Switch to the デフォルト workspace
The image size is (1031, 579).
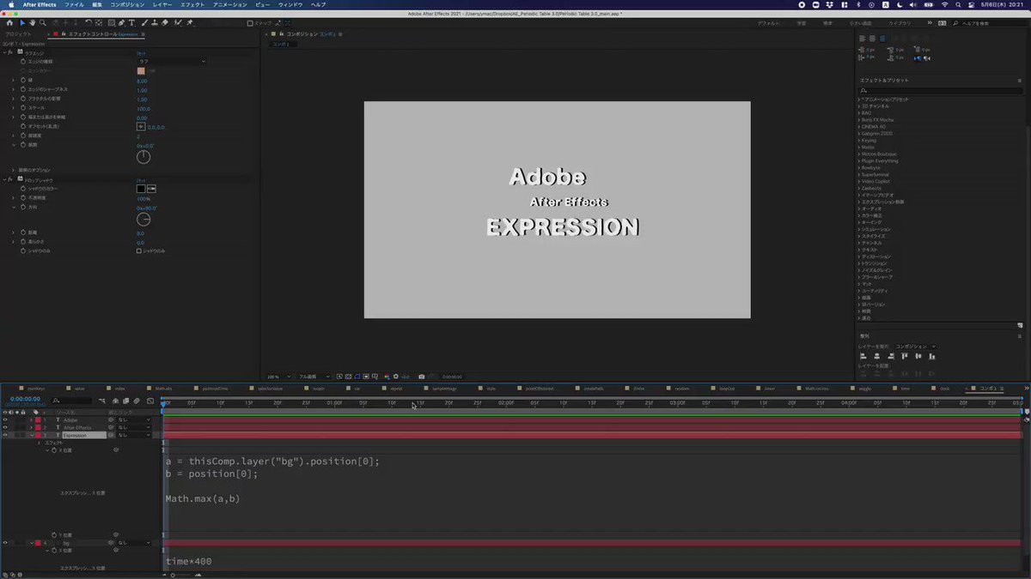768,23
